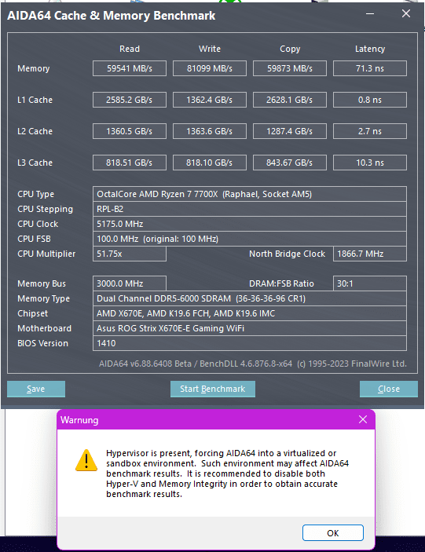Confirm the warning with OK
Viewport: 425px width, 552px height.
(x=333, y=533)
